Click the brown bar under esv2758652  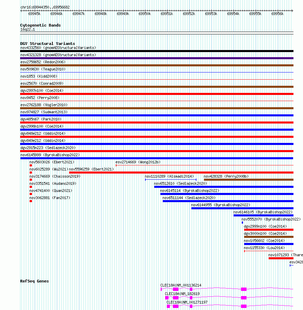157,65
